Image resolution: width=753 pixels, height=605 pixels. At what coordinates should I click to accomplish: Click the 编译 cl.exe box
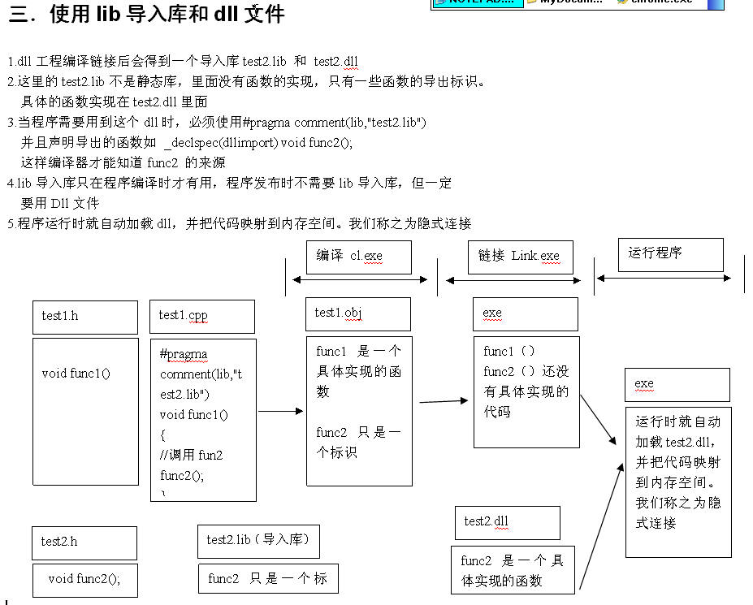pyautogui.click(x=359, y=257)
